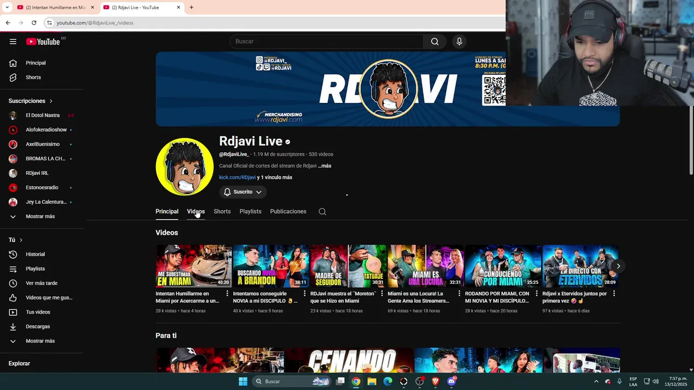694x390 pixels.
Task: Click the Rdjavi Live channel avatar
Action: [184, 167]
